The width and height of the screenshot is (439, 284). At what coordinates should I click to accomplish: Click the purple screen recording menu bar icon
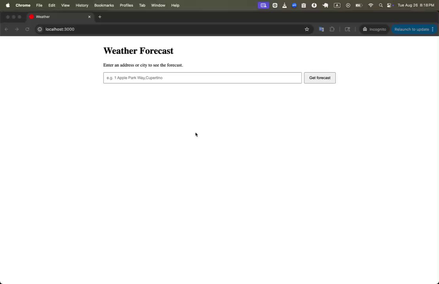click(263, 5)
